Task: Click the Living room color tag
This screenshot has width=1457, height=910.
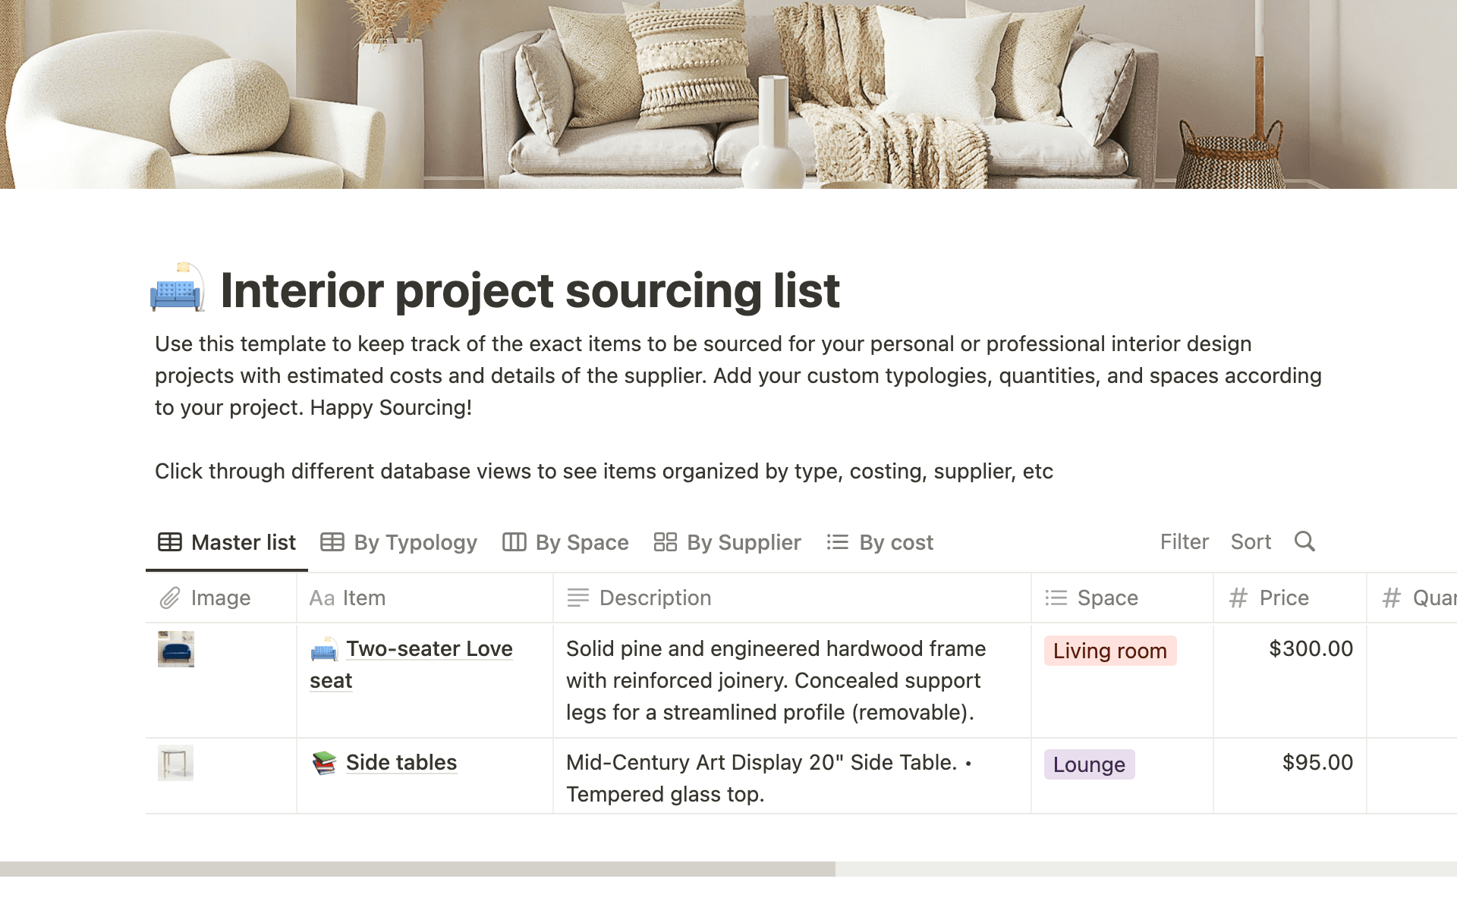Action: [1109, 651]
